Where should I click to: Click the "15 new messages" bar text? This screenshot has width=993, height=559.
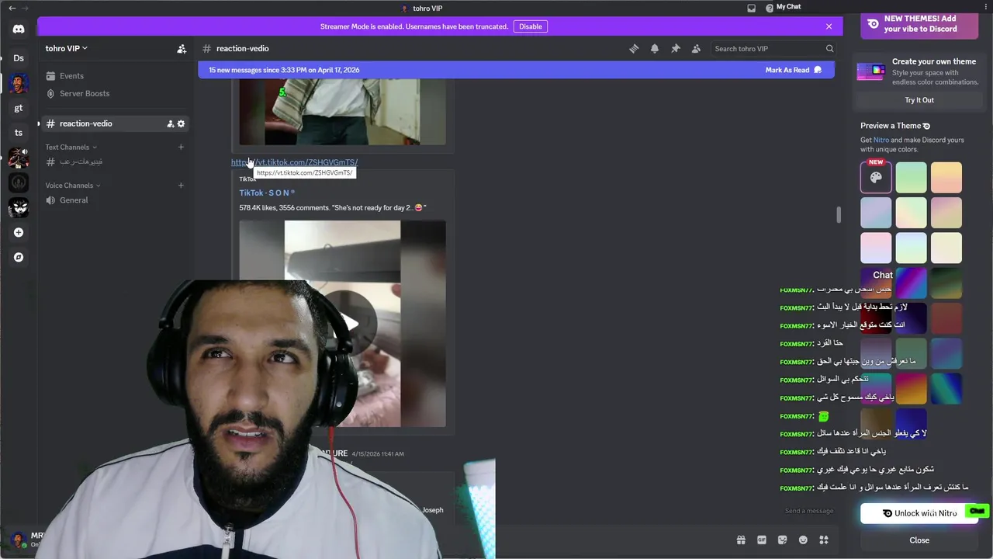point(284,70)
